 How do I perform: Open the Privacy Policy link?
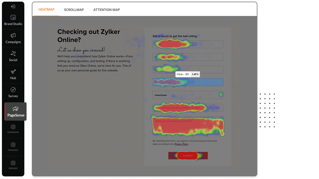click(181, 144)
